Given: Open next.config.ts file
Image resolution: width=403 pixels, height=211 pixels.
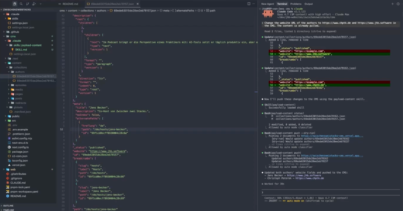Looking at the screenshot, I should (20, 147).
